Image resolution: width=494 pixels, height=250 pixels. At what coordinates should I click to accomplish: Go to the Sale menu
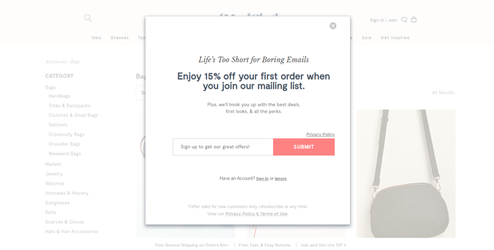(x=367, y=38)
